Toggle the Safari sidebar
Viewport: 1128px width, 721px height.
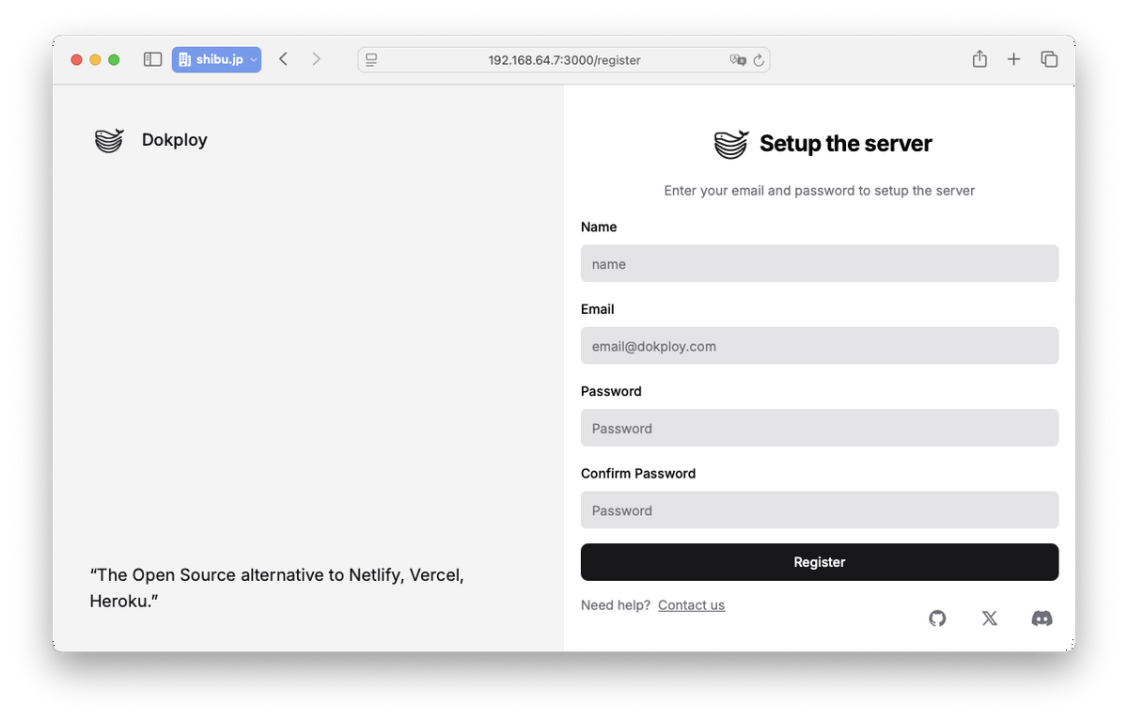pos(152,59)
